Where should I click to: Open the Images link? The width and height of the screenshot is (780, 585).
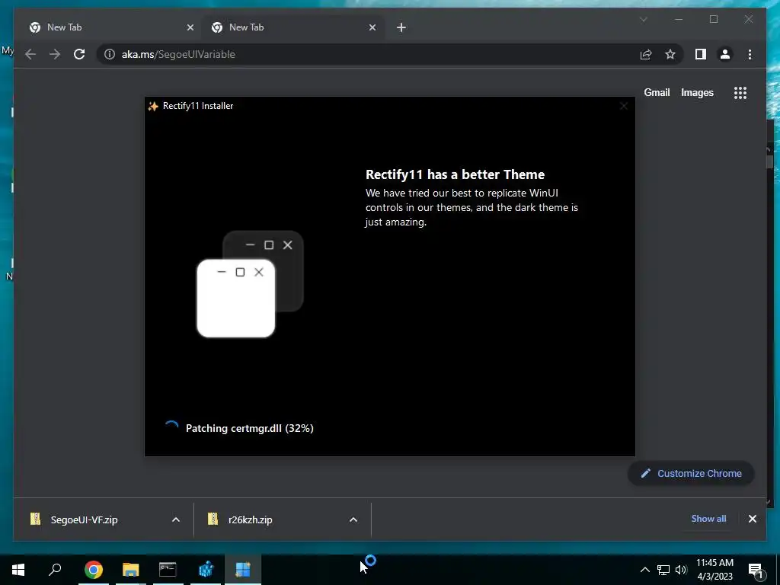pyautogui.click(x=697, y=92)
